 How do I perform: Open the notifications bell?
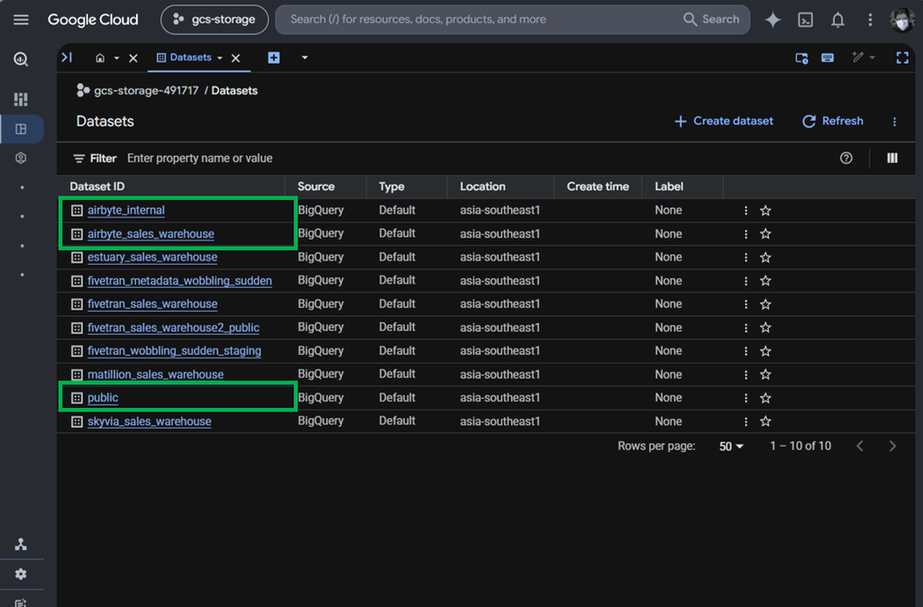tap(837, 20)
